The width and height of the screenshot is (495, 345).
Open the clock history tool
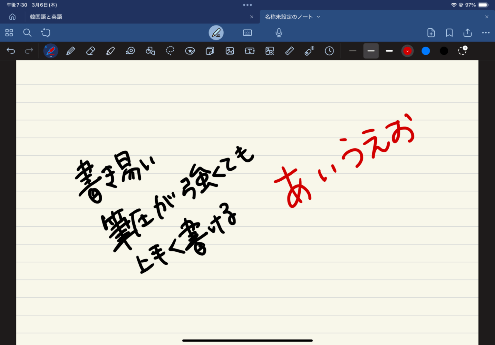coord(329,51)
